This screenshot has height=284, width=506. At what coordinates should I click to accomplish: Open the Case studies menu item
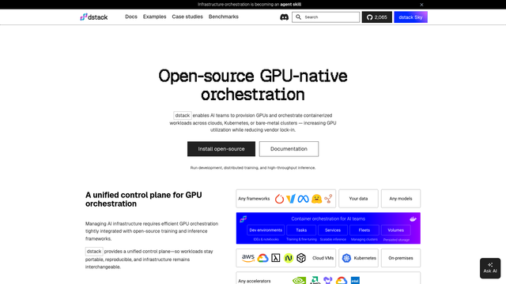(x=187, y=17)
